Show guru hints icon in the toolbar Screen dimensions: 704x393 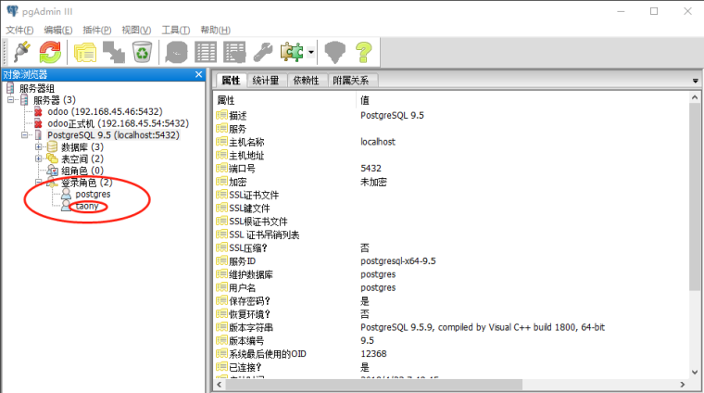[335, 52]
